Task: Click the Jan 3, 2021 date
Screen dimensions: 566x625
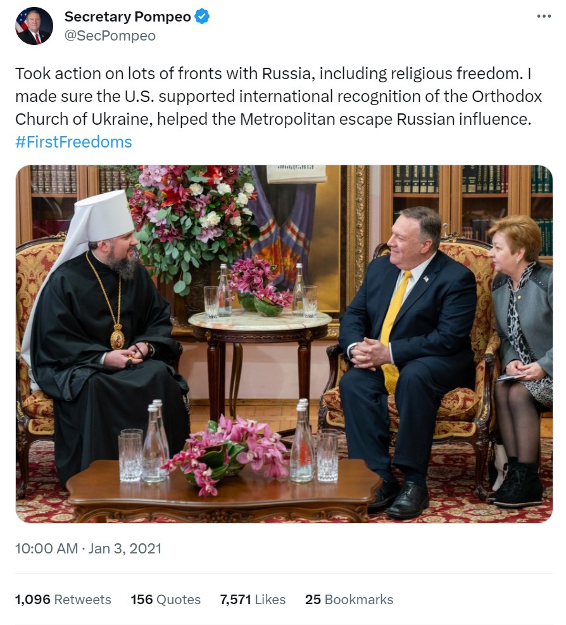Action: 125,548
